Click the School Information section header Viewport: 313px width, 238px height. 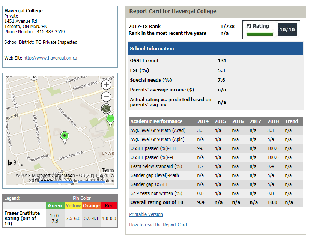point(215,48)
